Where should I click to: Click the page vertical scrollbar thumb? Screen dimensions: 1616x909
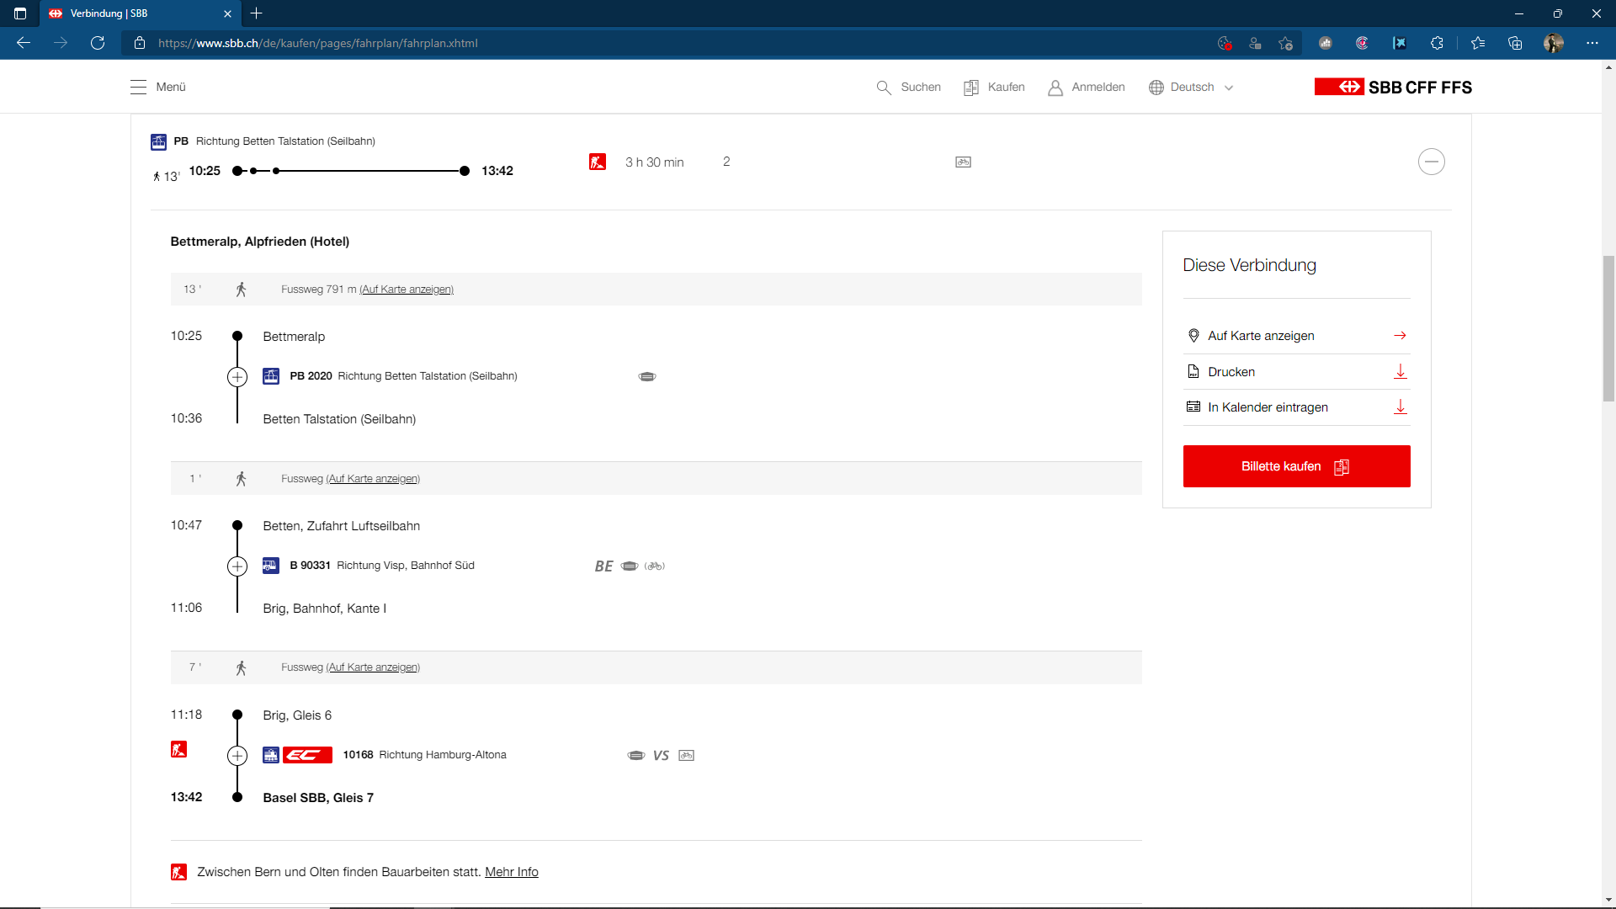click(1608, 329)
